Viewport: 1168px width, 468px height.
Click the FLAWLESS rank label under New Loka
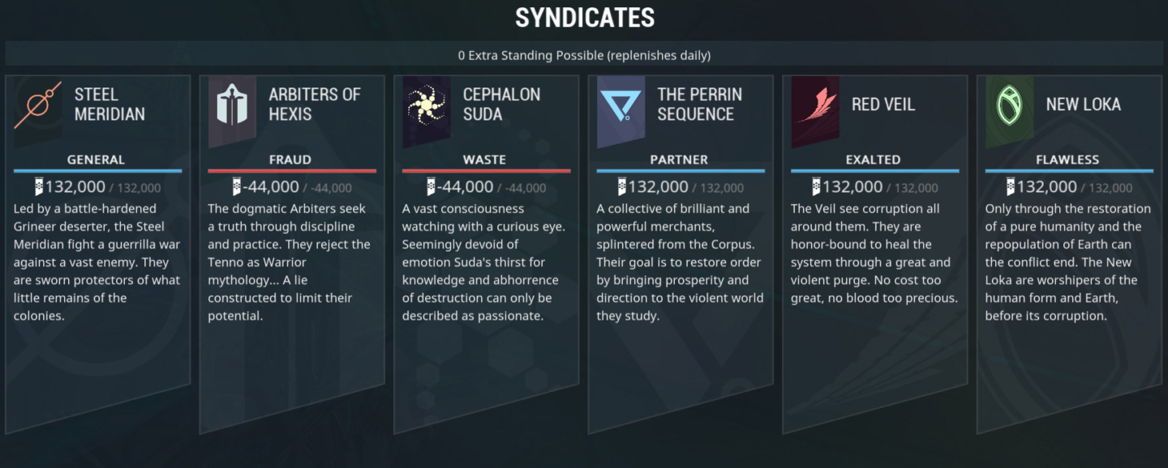click(1068, 160)
